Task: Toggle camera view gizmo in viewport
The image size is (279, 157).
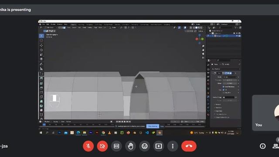Action: pos(203,54)
